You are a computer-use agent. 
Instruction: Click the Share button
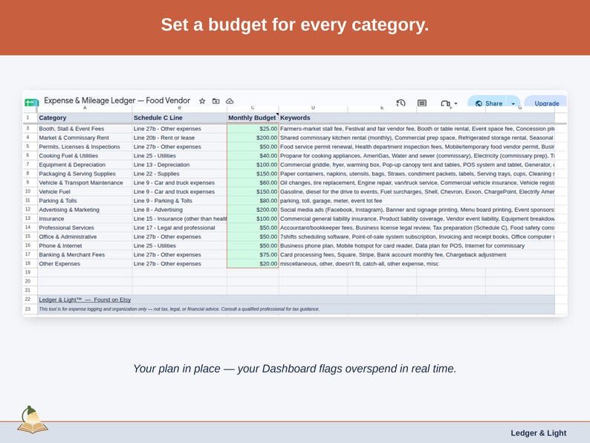488,103
